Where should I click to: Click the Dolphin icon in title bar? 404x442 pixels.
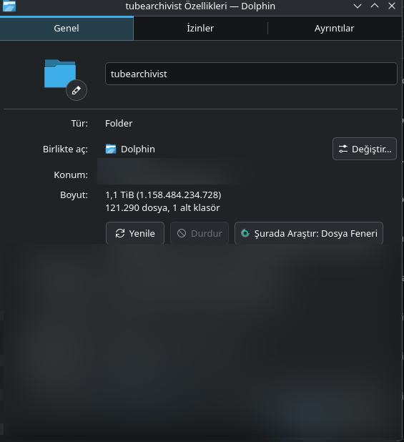[9, 6]
